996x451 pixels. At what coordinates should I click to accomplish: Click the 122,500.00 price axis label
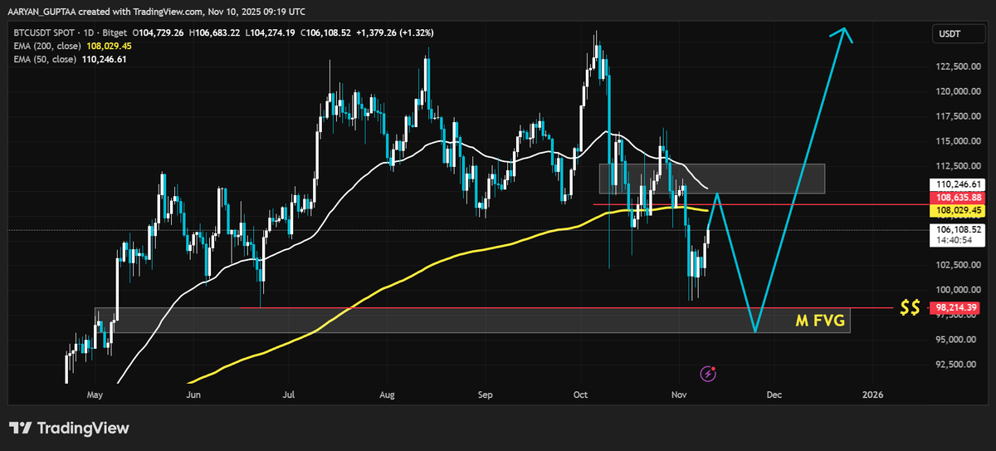(x=959, y=66)
